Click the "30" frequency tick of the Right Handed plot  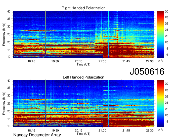pyautogui.click(x=9, y=26)
